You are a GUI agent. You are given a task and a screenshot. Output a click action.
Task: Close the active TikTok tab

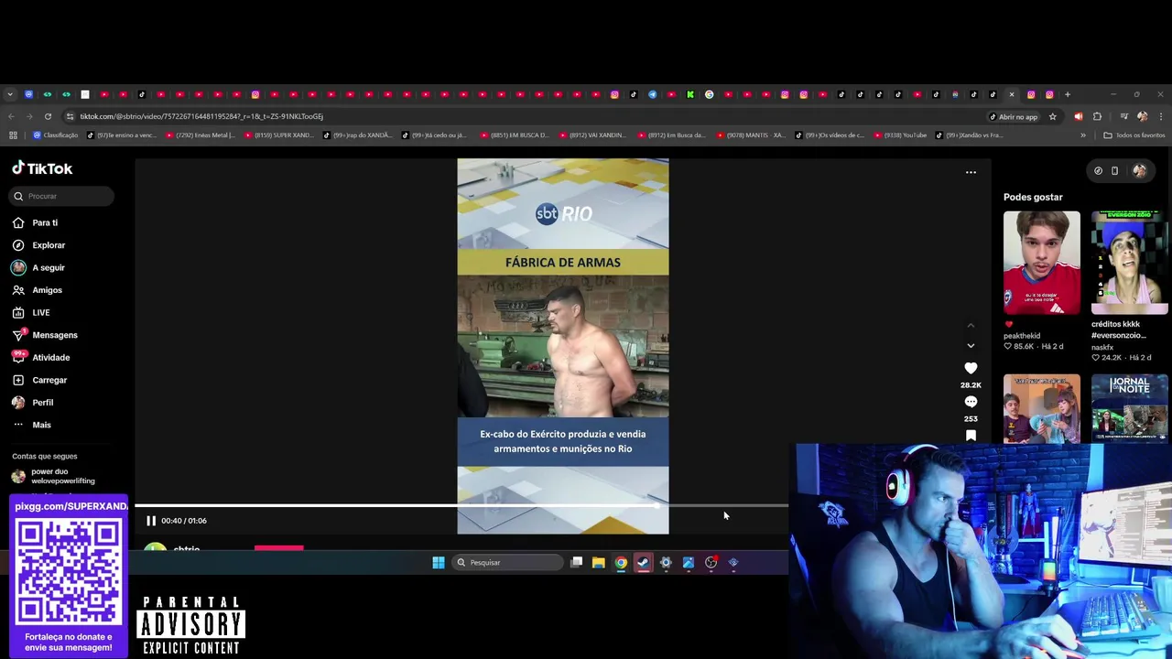(x=1012, y=94)
